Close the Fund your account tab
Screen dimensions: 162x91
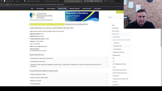tap(122, 1)
